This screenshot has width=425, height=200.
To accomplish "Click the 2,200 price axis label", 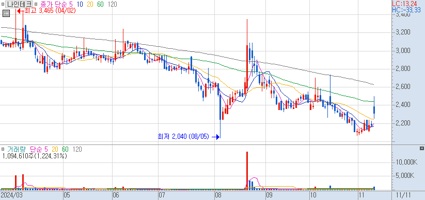I will click(403, 123).
